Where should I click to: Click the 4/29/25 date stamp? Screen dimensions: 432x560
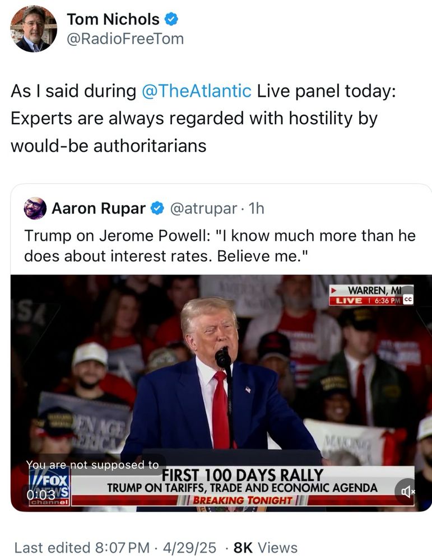point(189,548)
